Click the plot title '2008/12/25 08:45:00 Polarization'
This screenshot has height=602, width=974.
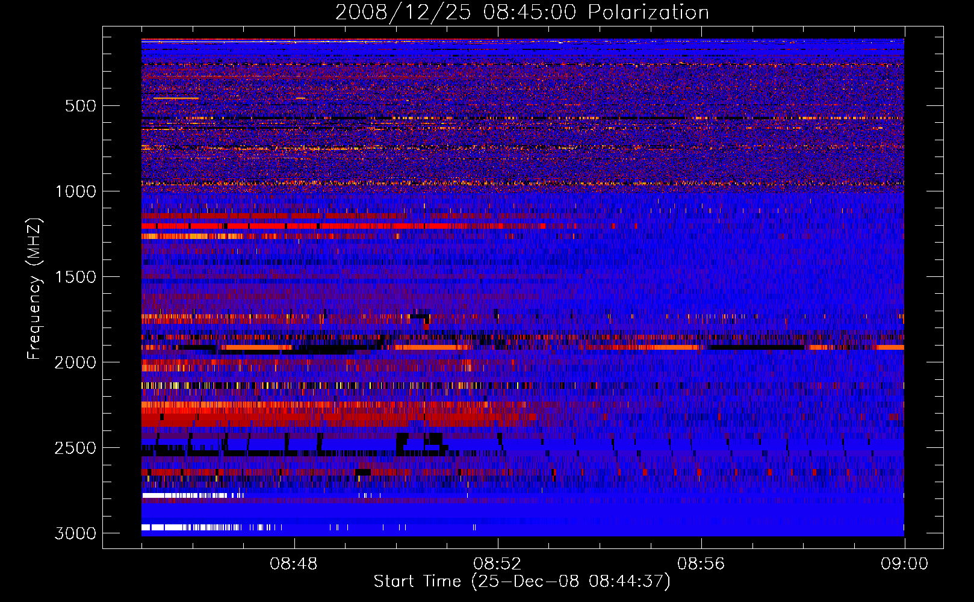tap(522, 13)
